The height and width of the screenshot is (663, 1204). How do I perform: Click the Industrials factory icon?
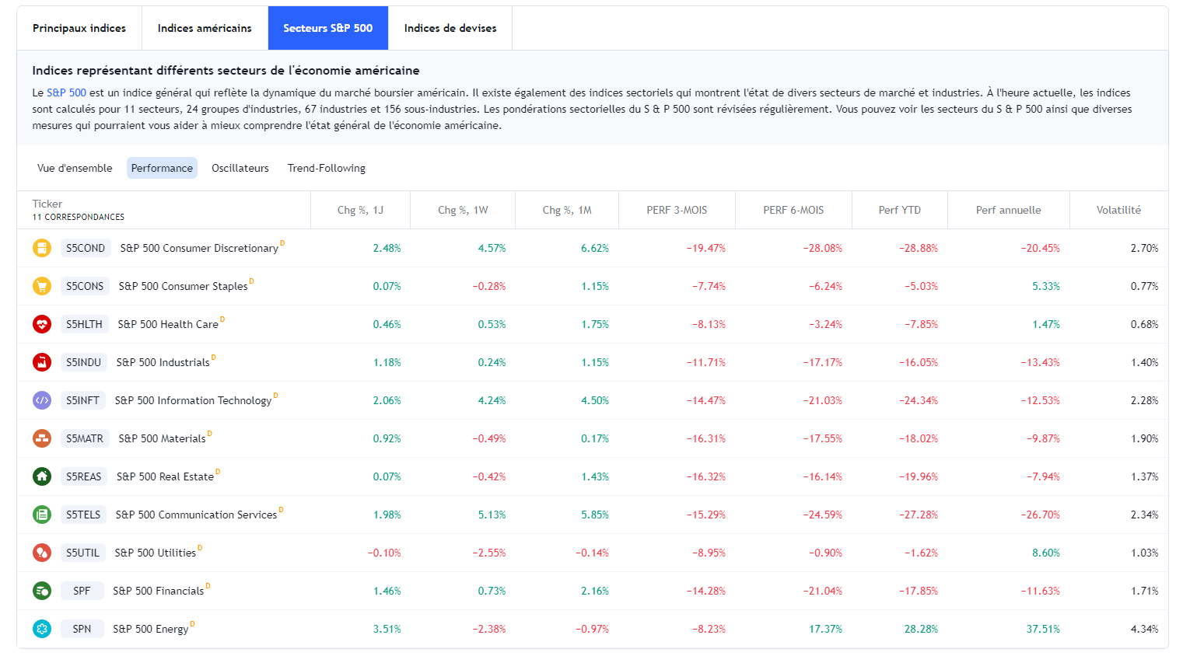coord(42,362)
